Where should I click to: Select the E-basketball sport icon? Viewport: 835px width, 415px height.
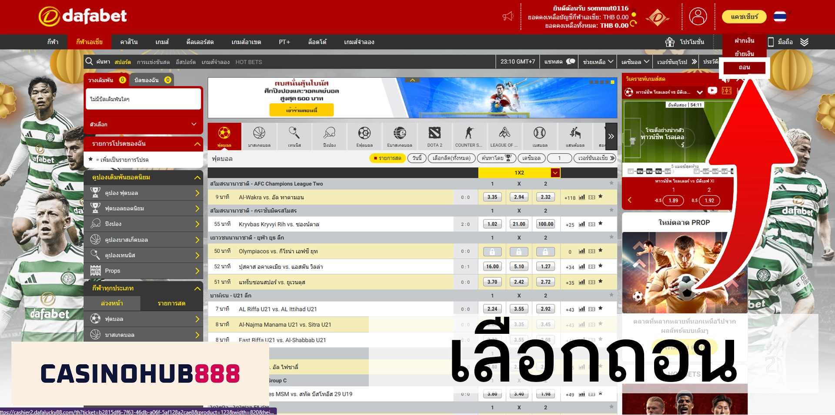pos(400,136)
